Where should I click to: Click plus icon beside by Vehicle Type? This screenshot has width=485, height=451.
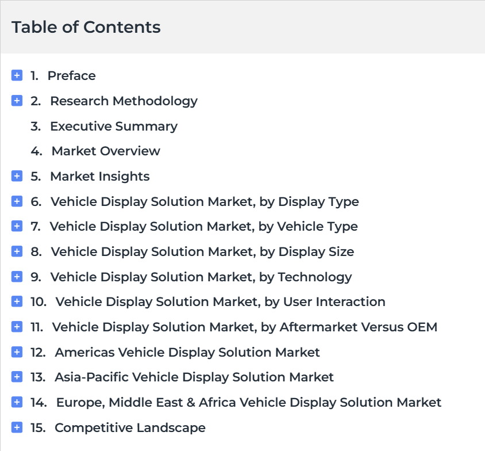[x=17, y=226]
